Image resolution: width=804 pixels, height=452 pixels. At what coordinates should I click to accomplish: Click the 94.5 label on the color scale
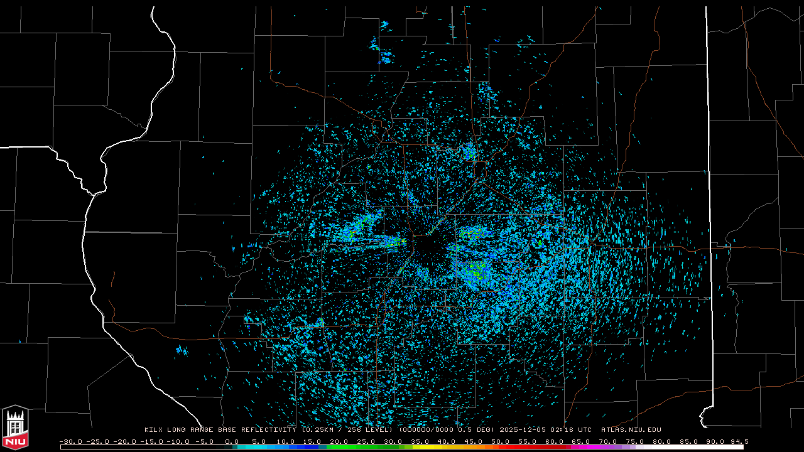[739, 441]
